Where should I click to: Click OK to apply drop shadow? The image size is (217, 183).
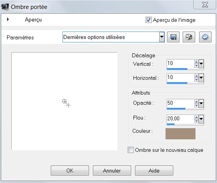point(70,171)
